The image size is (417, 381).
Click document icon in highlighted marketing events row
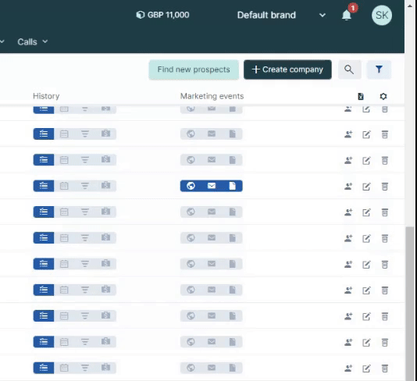[233, 186]
